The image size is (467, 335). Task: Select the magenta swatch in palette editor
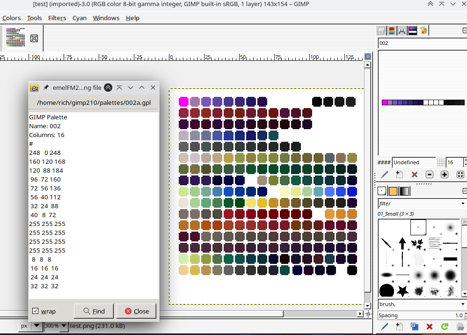point(384,102)
